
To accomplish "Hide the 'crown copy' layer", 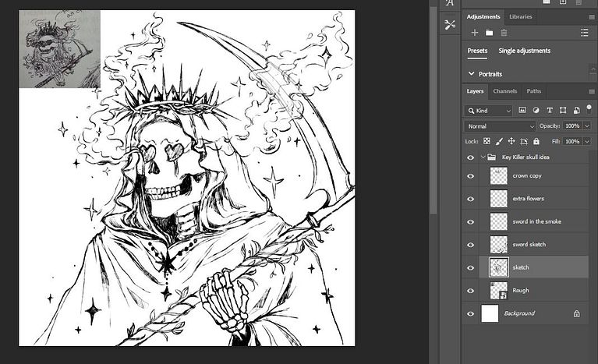I will click(470, 176).
